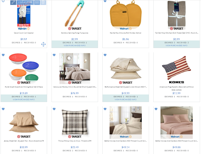Click the envelope email icon on Can Opener card
201x154 pixels.
(37, 2)
